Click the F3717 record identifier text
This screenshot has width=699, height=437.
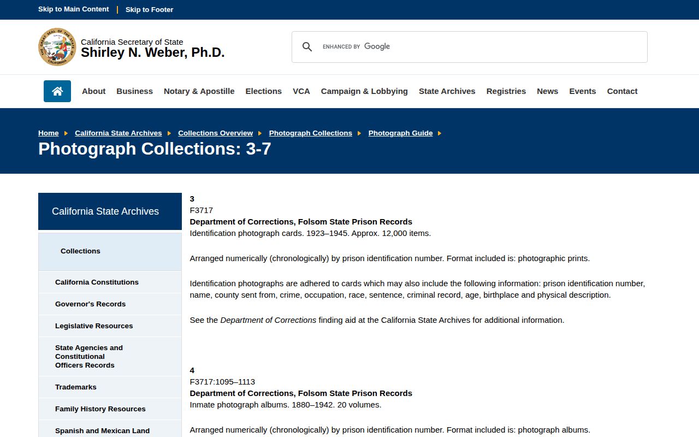(201, 210)
